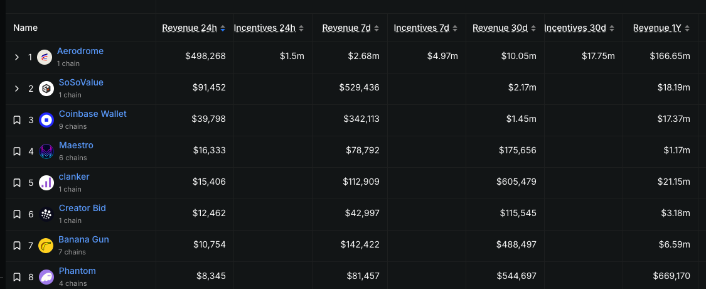The height and width of the screenshot is (289, 706).
Task: Click the clanker logo icon
Action: point(46,183)
